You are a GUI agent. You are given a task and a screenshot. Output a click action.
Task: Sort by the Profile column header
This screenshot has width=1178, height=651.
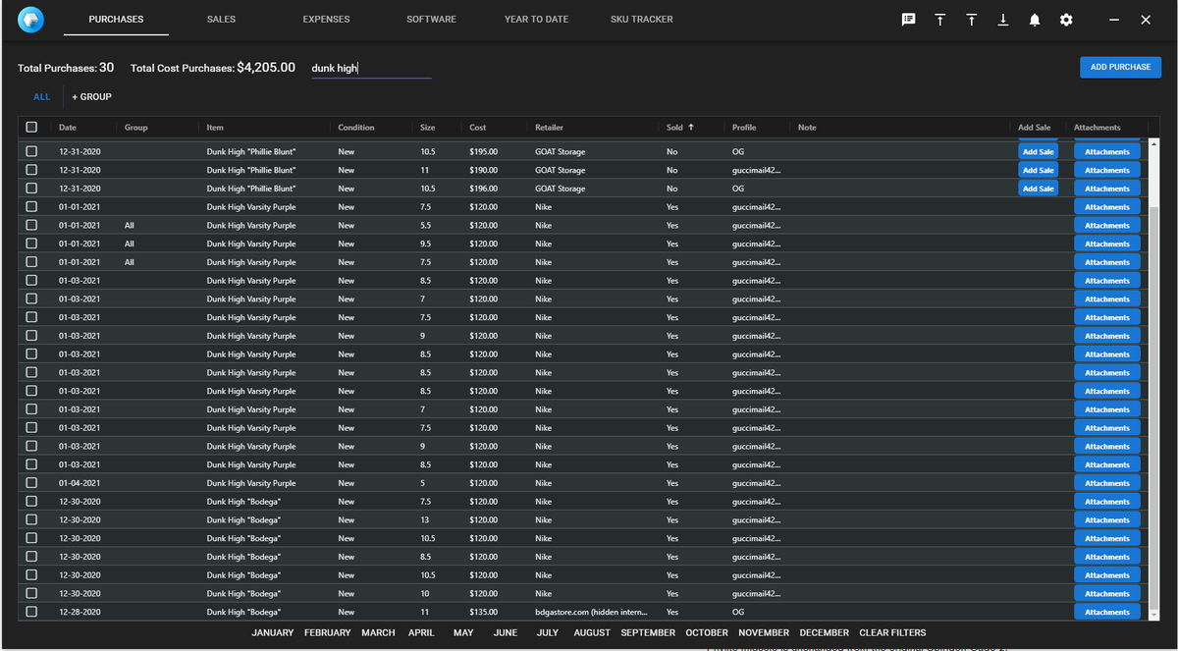(x=743, y=127)
